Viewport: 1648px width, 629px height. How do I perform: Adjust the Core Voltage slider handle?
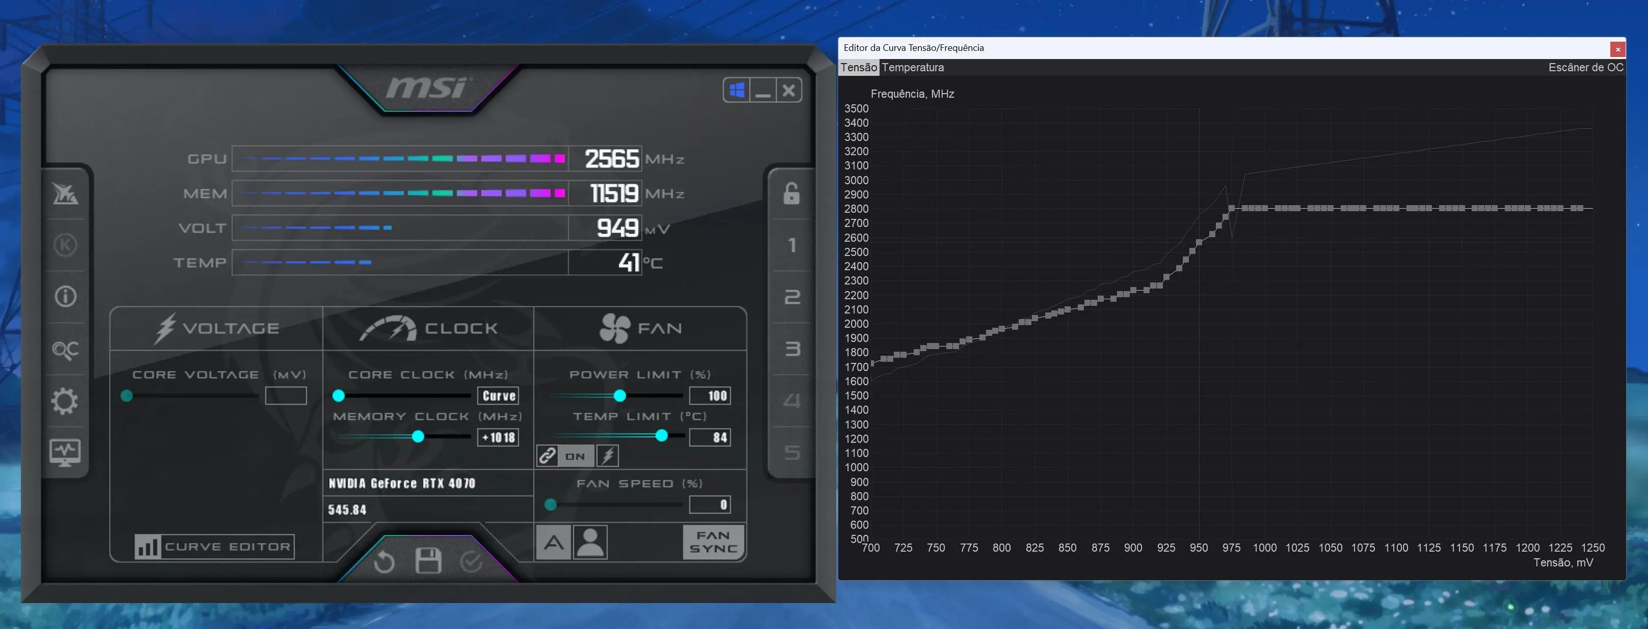coord(127,396)
